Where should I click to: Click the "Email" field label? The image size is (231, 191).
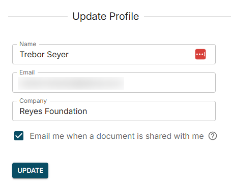[x=27, y=72]
